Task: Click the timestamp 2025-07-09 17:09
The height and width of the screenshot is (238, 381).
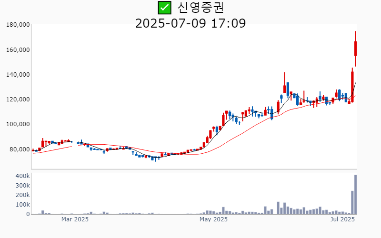Action: coord(190,23)
